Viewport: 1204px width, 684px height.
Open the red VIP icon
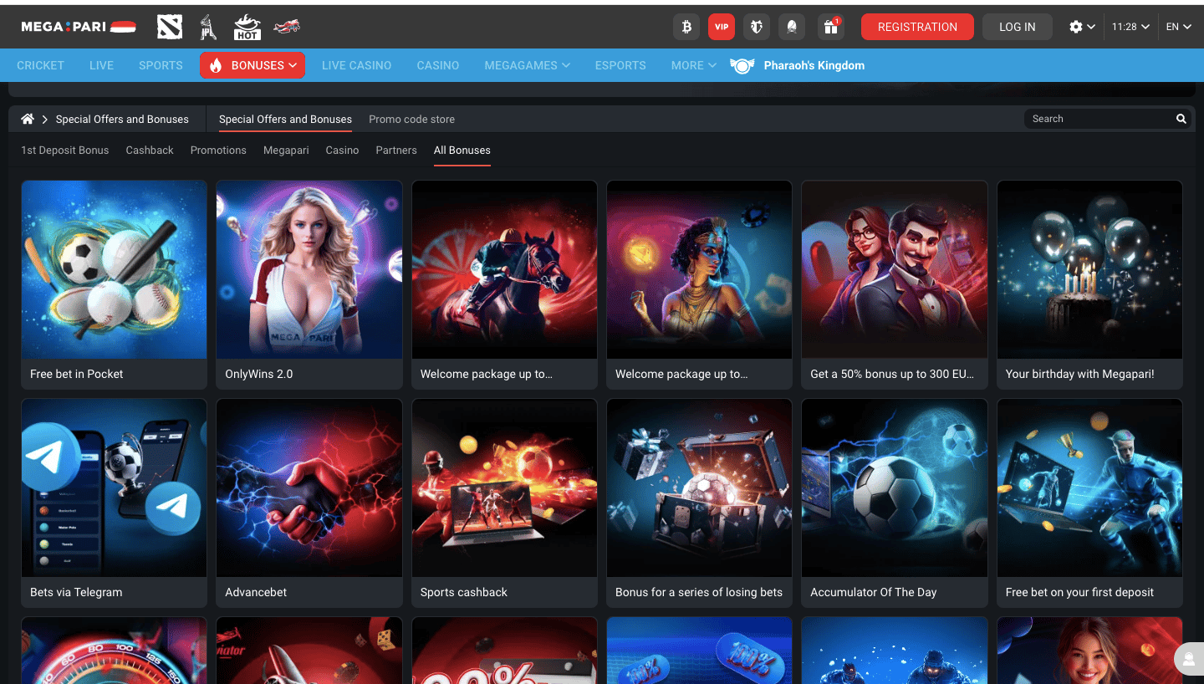[x=722, y=27]
